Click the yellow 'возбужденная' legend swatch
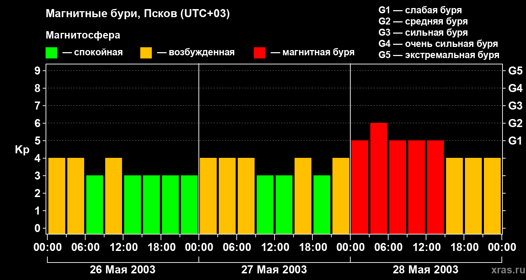The image size is (526, 280). (146, 53)
